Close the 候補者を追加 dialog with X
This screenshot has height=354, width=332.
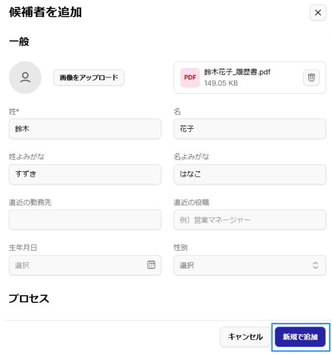[x=317, y=13]
